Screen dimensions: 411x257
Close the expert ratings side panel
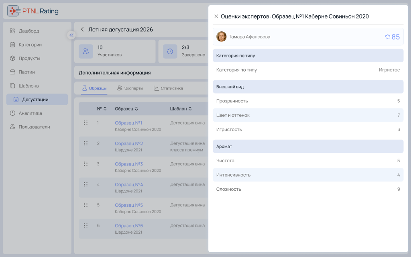point(216,16)
